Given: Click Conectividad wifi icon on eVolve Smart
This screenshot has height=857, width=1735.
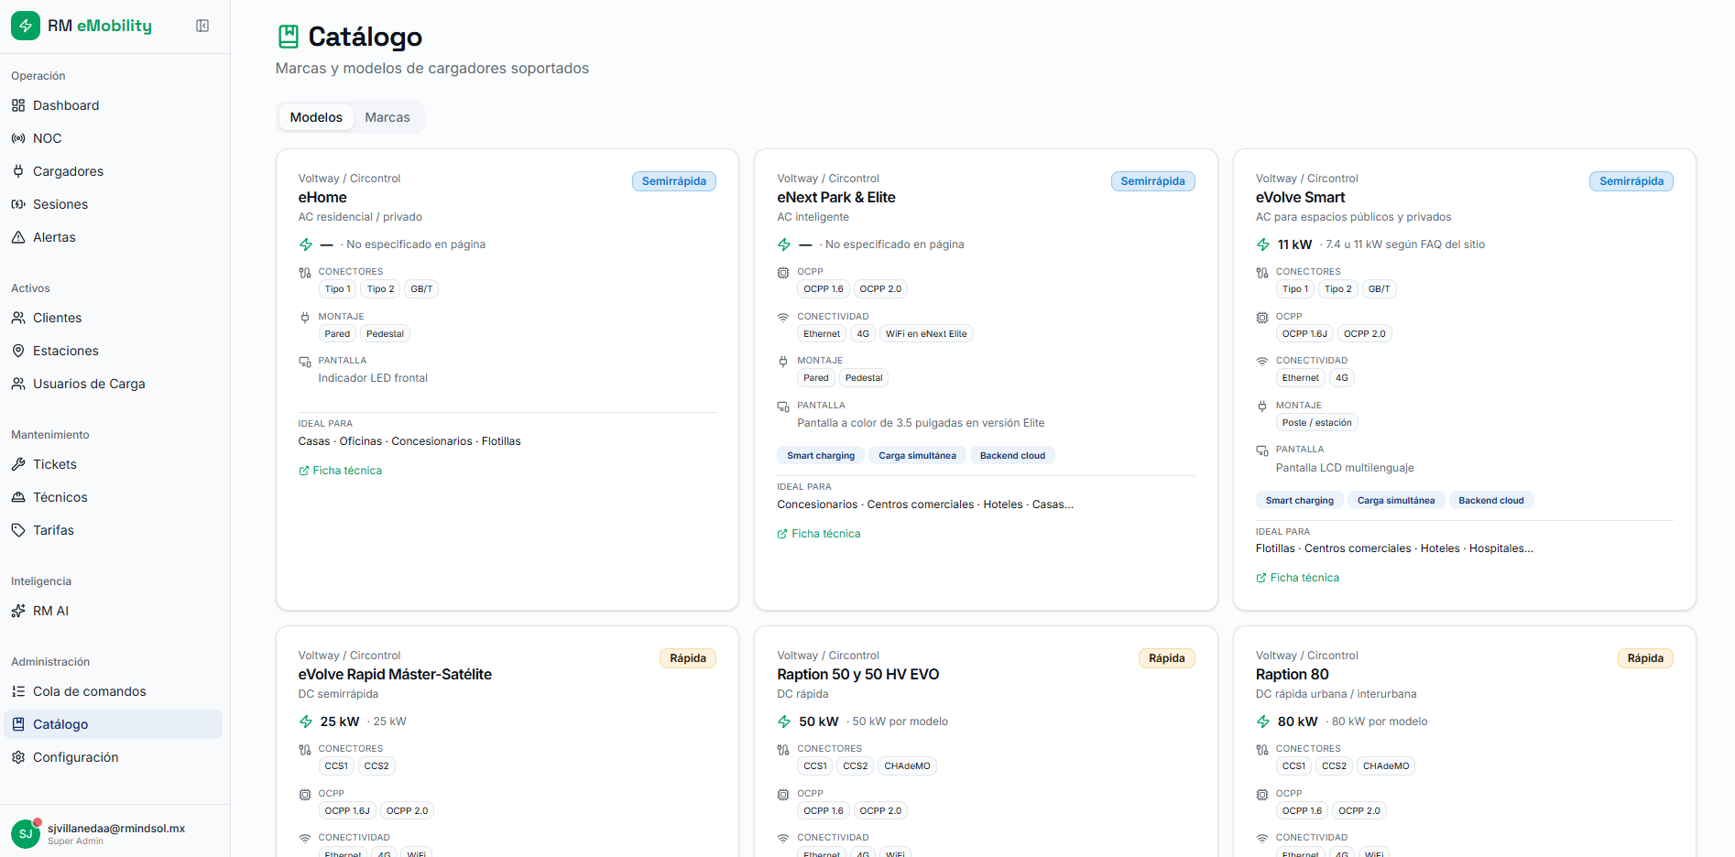Looking at the screenshot, I should click(x=1262, y=362).
